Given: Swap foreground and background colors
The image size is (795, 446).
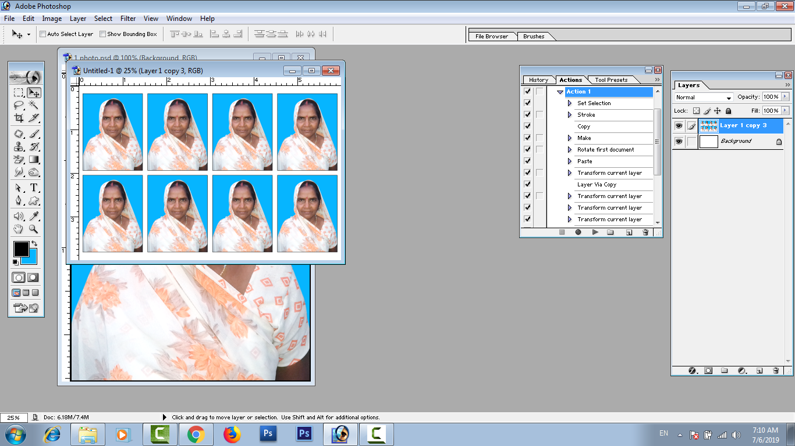Looking at the screenshot, I should (x=34, y=243).
